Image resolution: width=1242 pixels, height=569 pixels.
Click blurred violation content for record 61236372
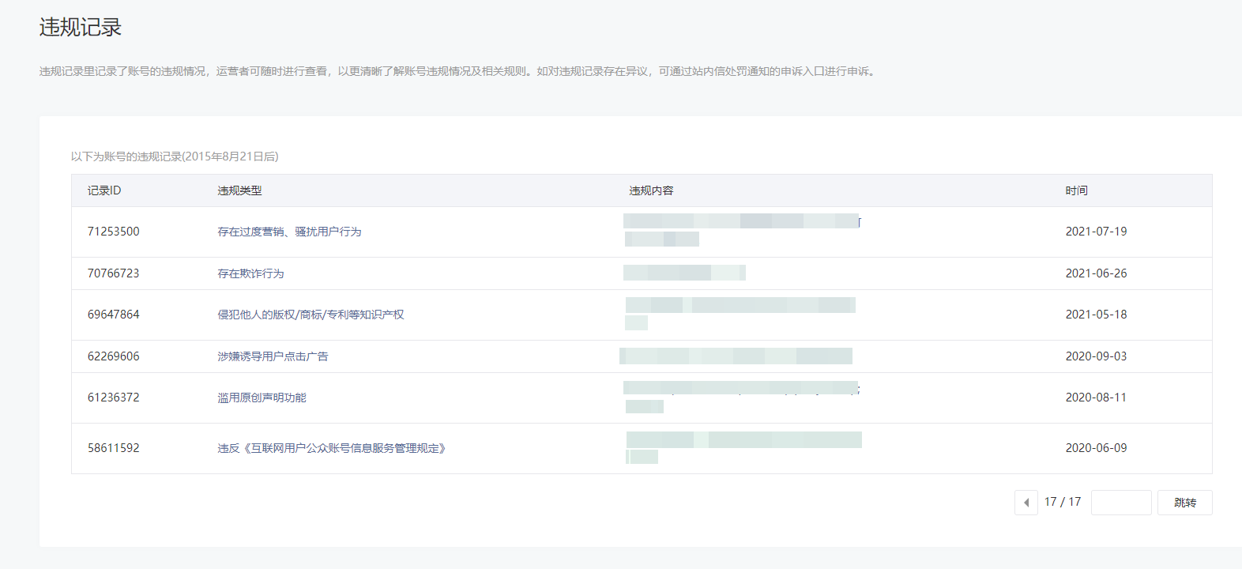click(740, 389)
